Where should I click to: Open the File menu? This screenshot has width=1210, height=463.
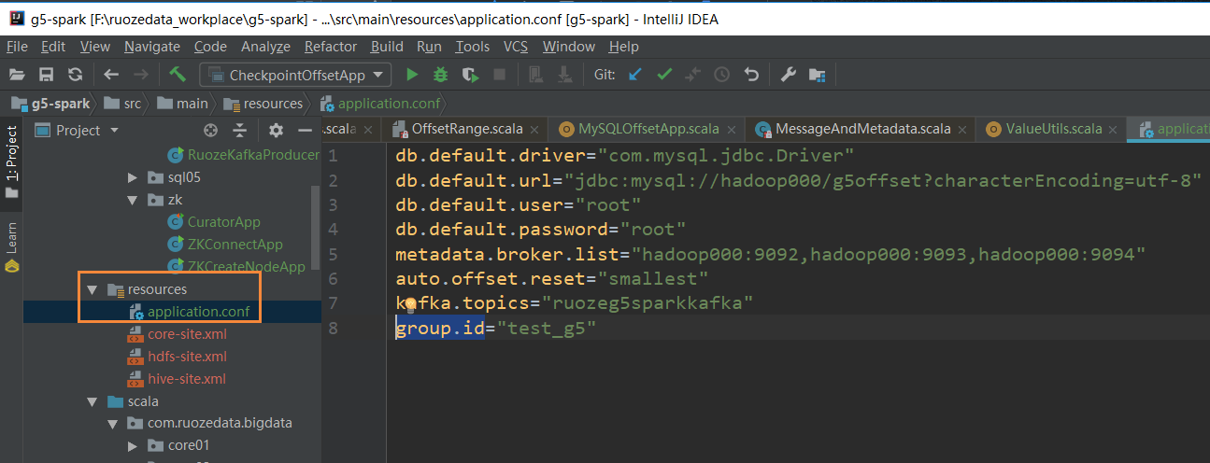[18, 47]
